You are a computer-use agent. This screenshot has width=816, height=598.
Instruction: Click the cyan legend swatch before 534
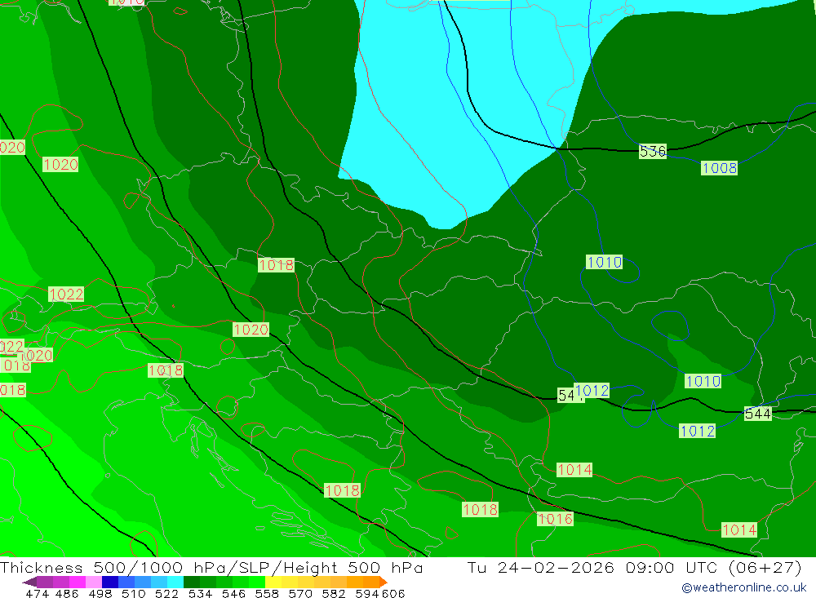click(x=175, y=582)
